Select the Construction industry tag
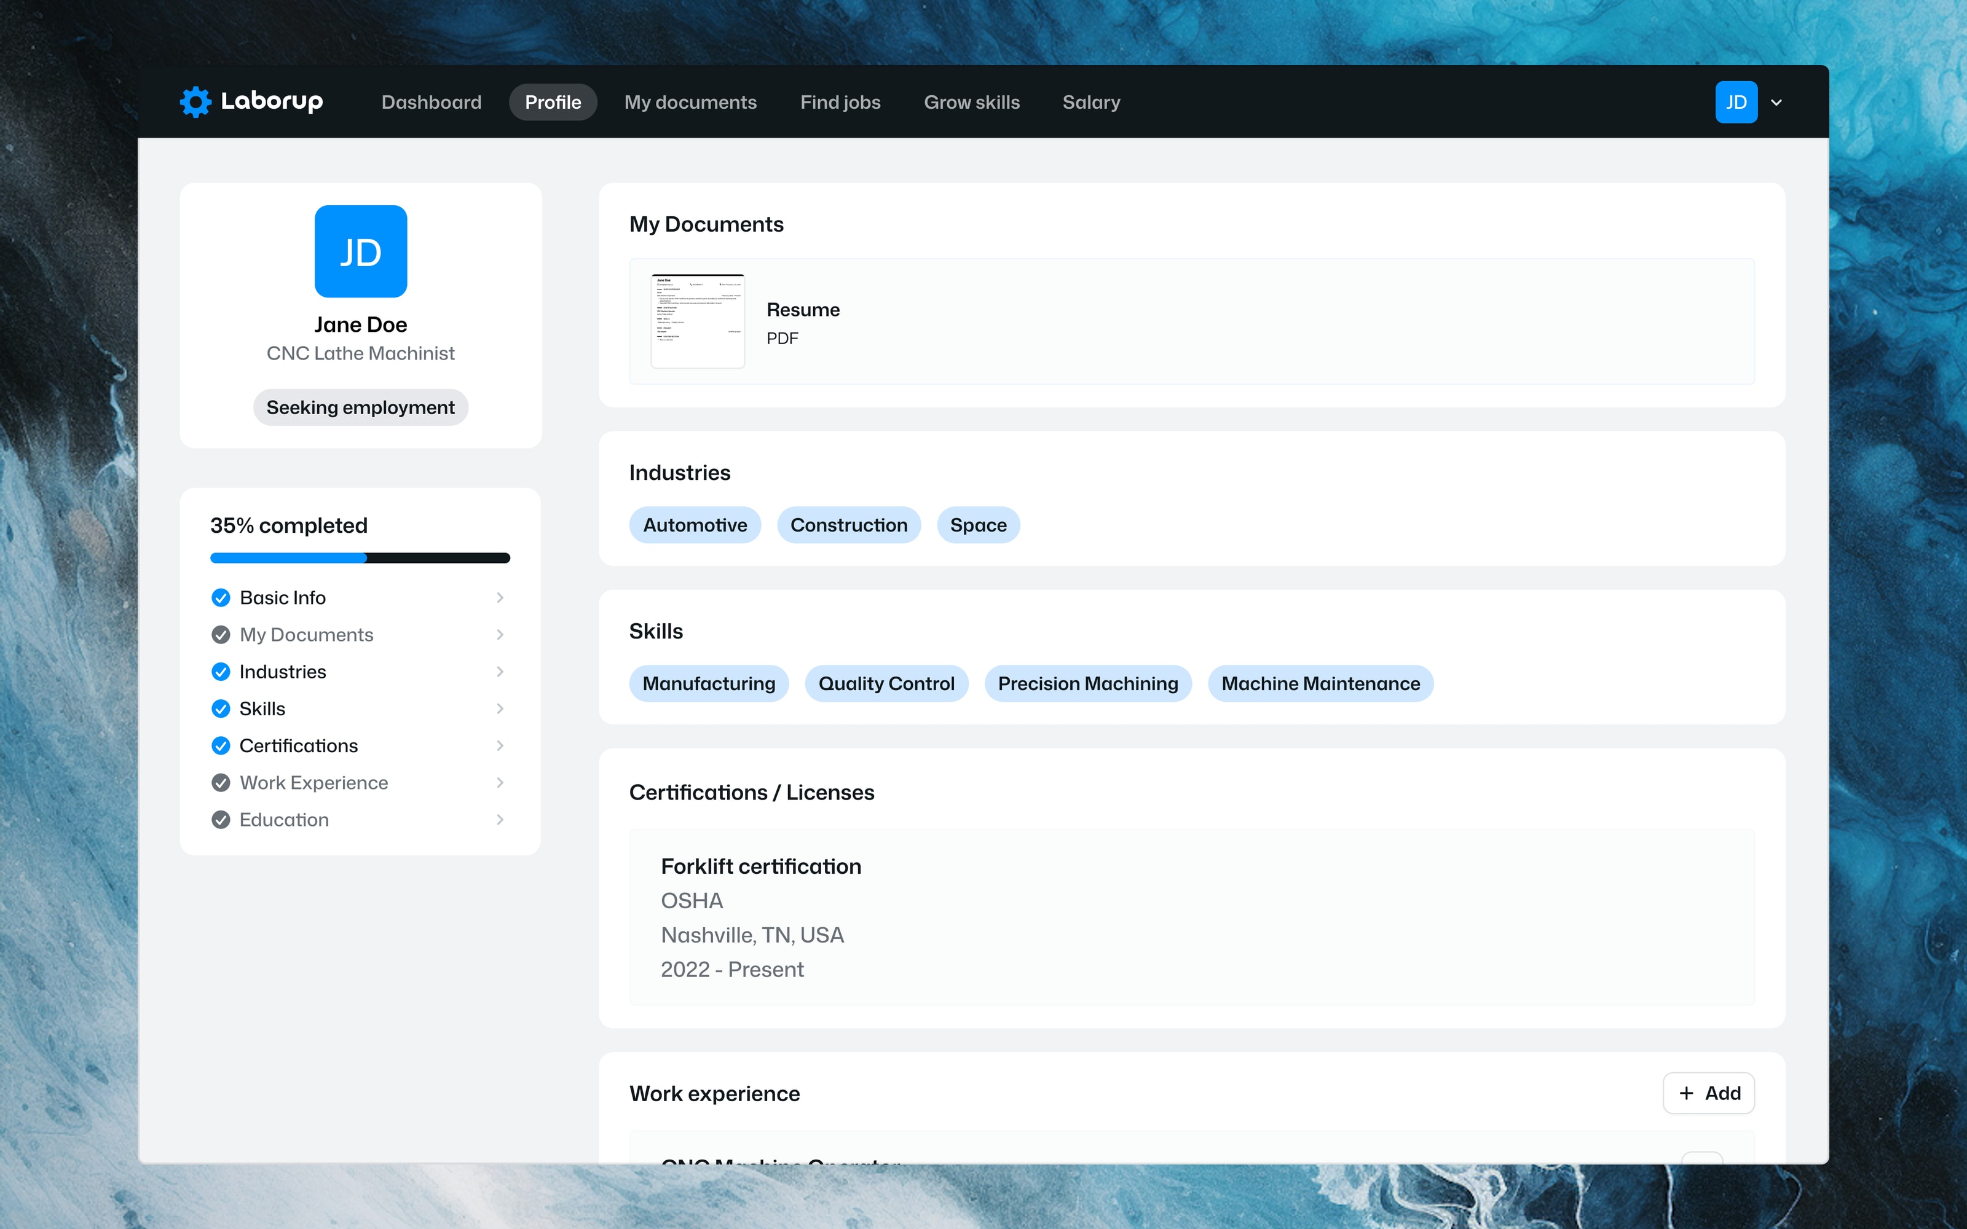This screenshot has height=1229, width=1967. coord(848,525)
